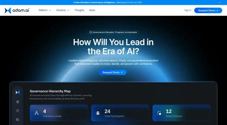Click the Sign In link
This screenshot has width=227, height=125.
[188, 10]
